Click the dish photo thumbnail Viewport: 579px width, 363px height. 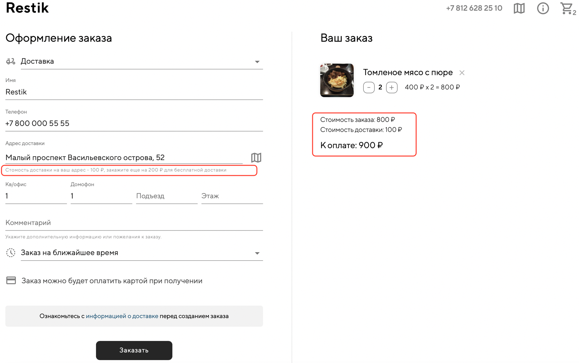pos(337,80)
